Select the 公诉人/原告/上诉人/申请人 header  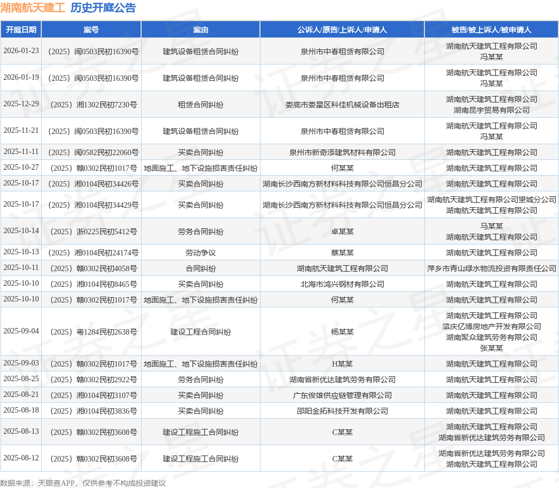(342, 30)
